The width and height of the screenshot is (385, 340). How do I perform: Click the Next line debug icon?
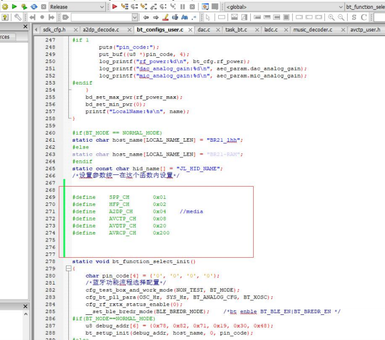point(134,6)
